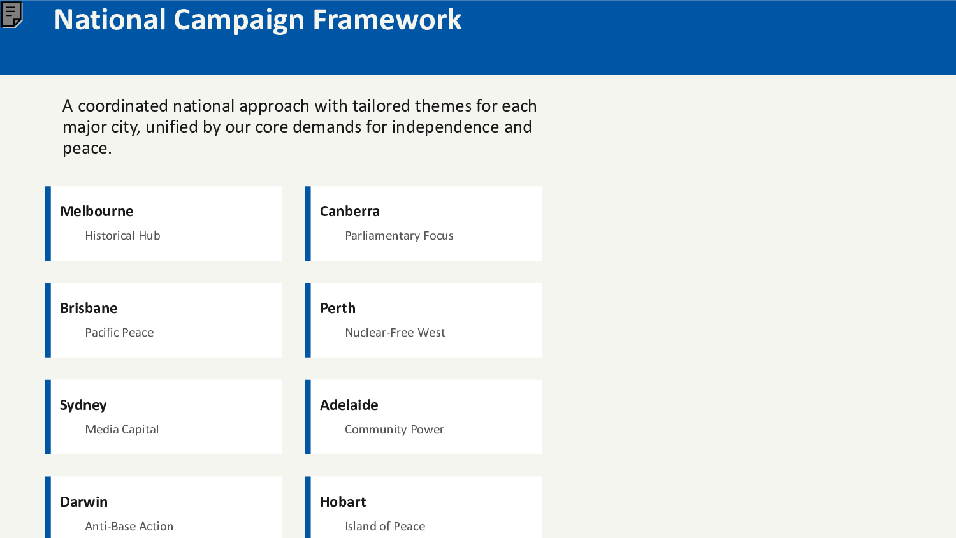The image size is (956, 538).
Task: Select the Darwin card heading
Action: pyautogui.click(x=83, y=502)
